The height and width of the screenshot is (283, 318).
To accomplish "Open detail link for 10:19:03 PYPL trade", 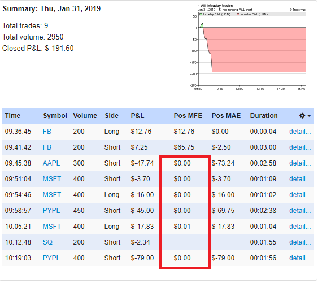I will 300,258.
